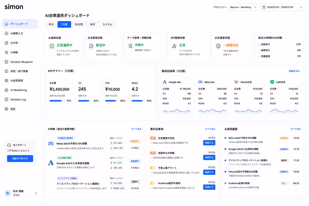Expand the 松井 直樹 account menu chevron

pyautogui.click(x=36, y=193)
